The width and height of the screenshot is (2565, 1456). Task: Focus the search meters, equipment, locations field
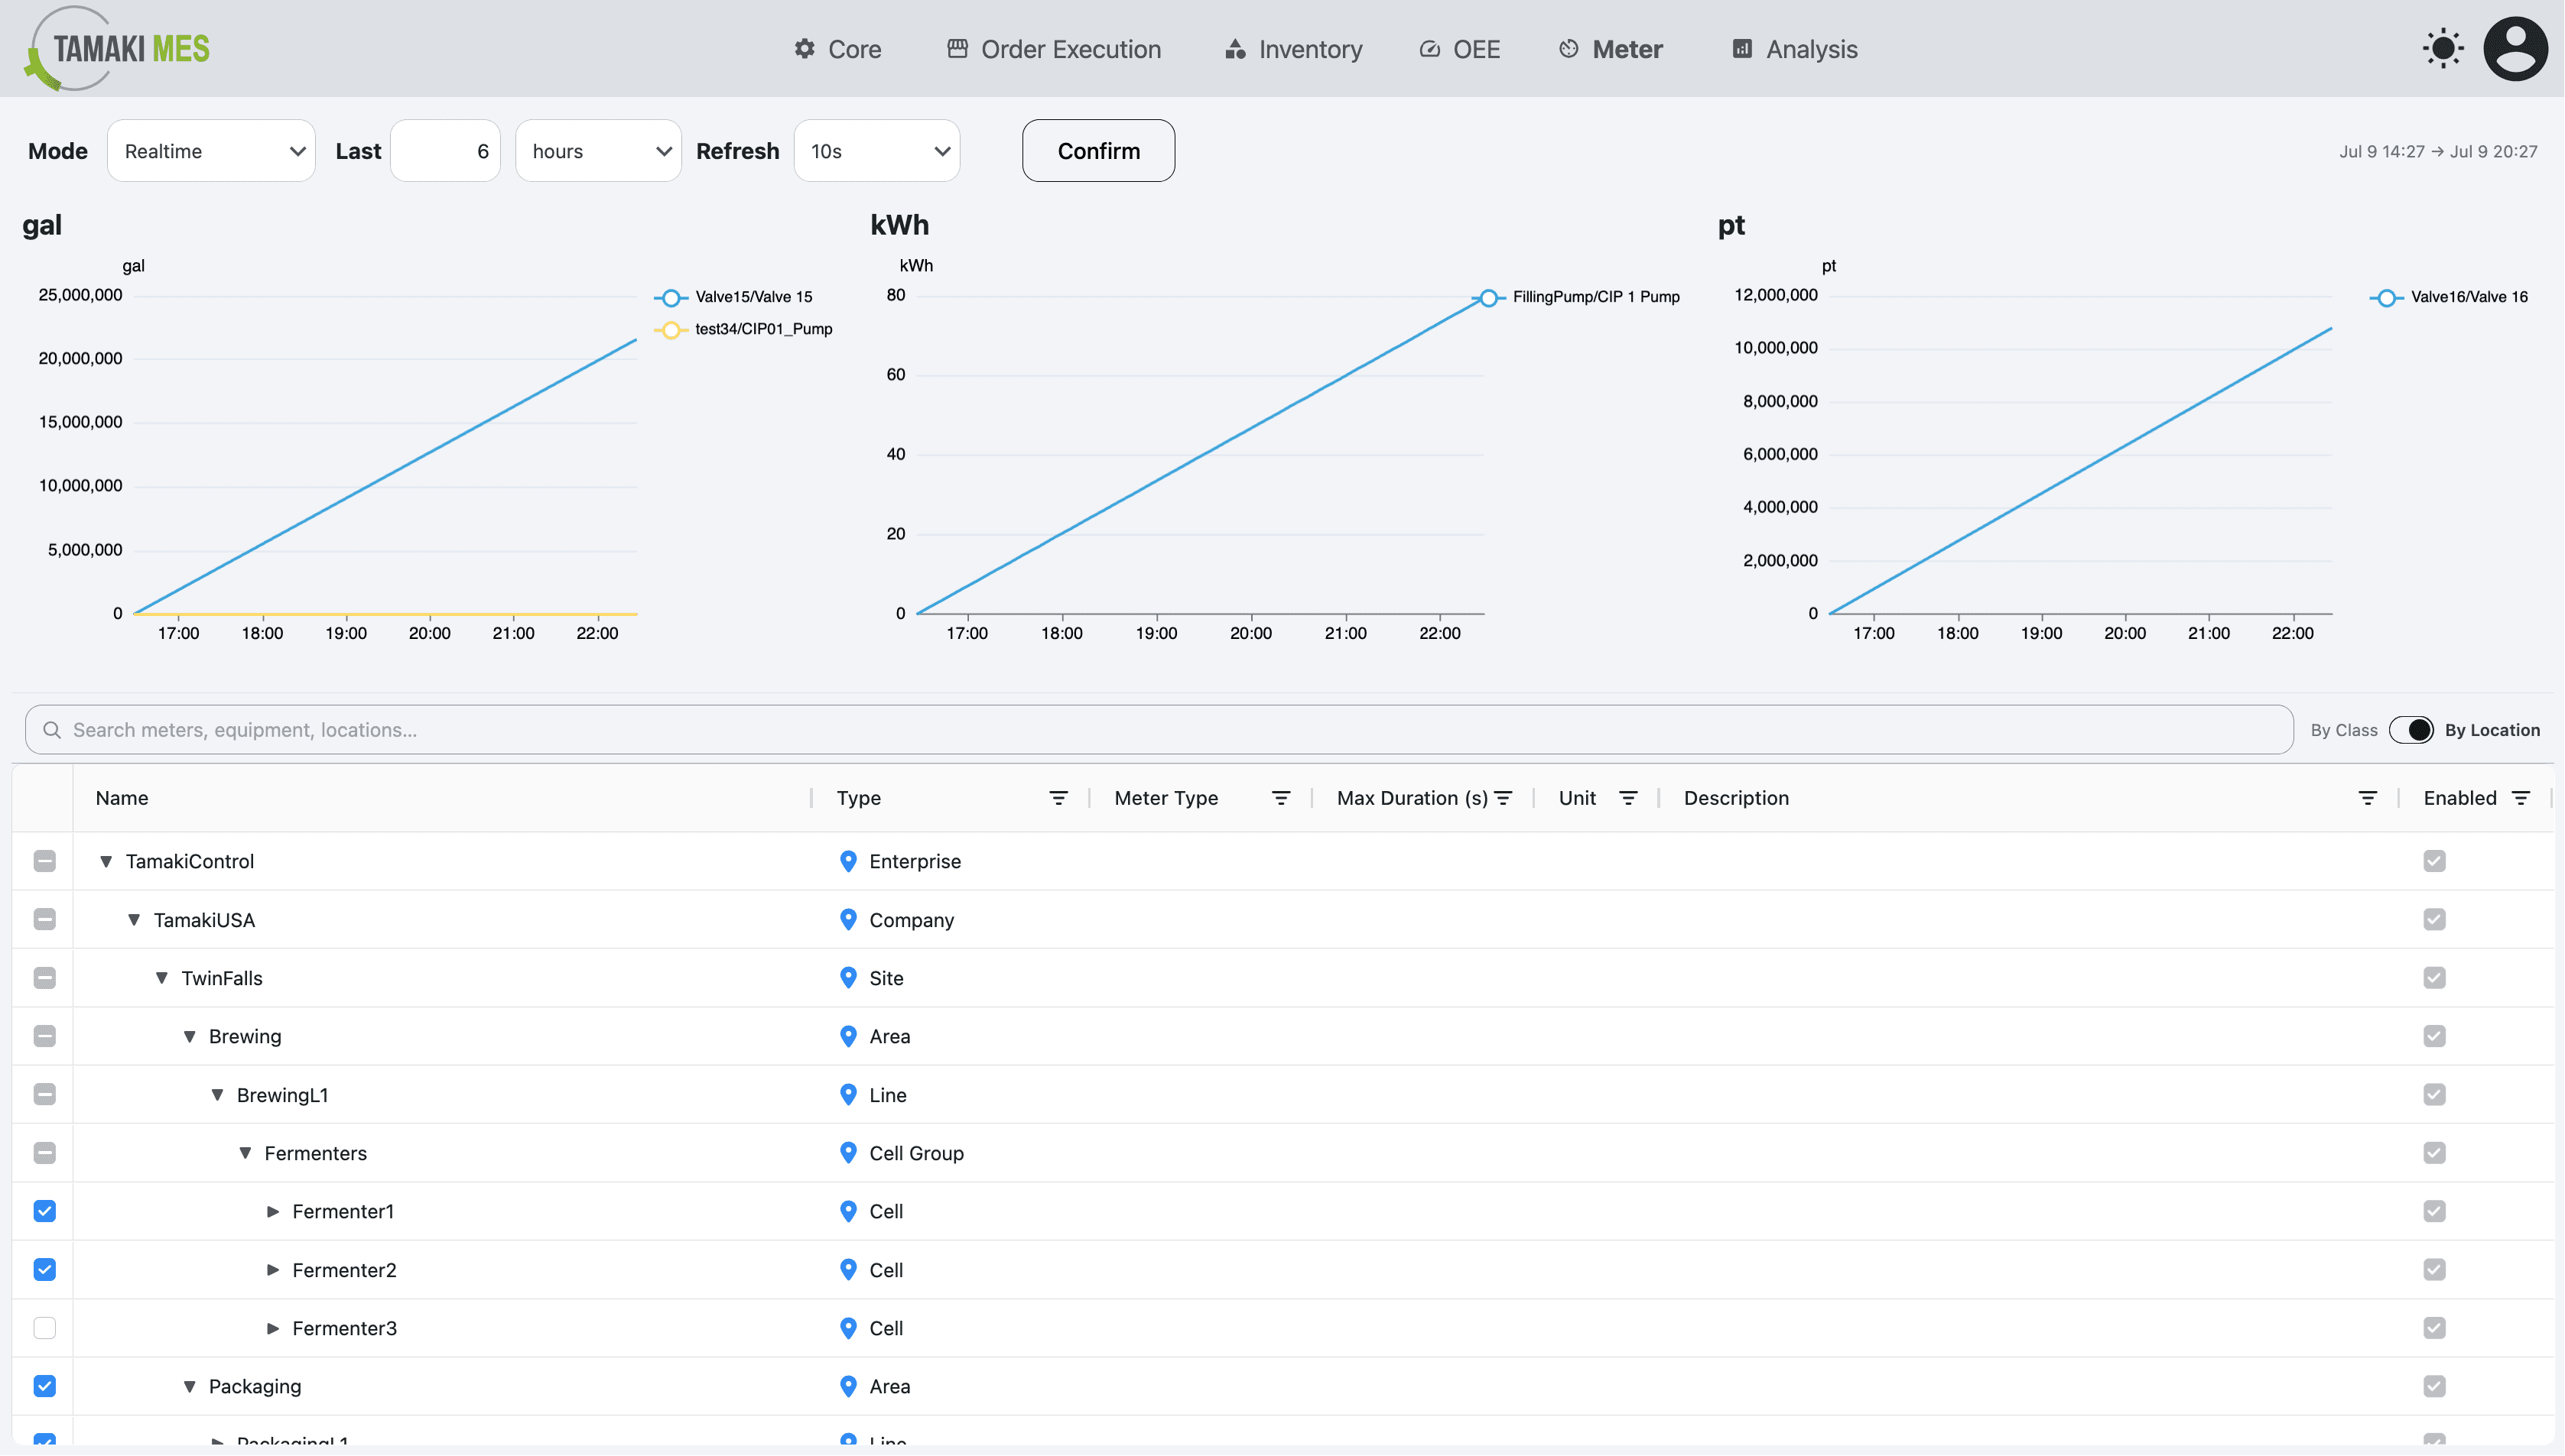[1159, 730]
